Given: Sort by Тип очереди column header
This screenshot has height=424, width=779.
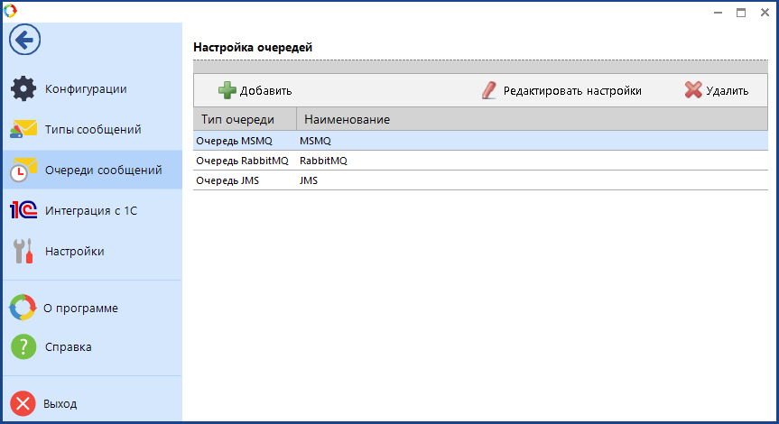Looking at the screenshot, I should click(245, 119).
